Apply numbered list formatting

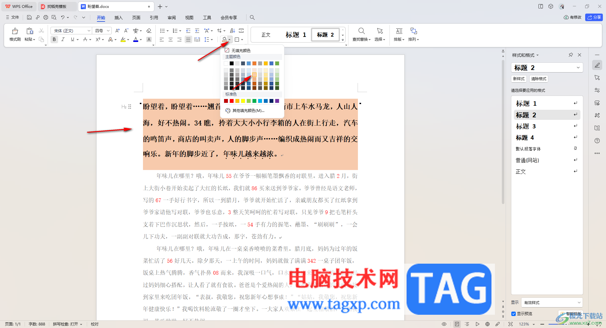(175, 31)
